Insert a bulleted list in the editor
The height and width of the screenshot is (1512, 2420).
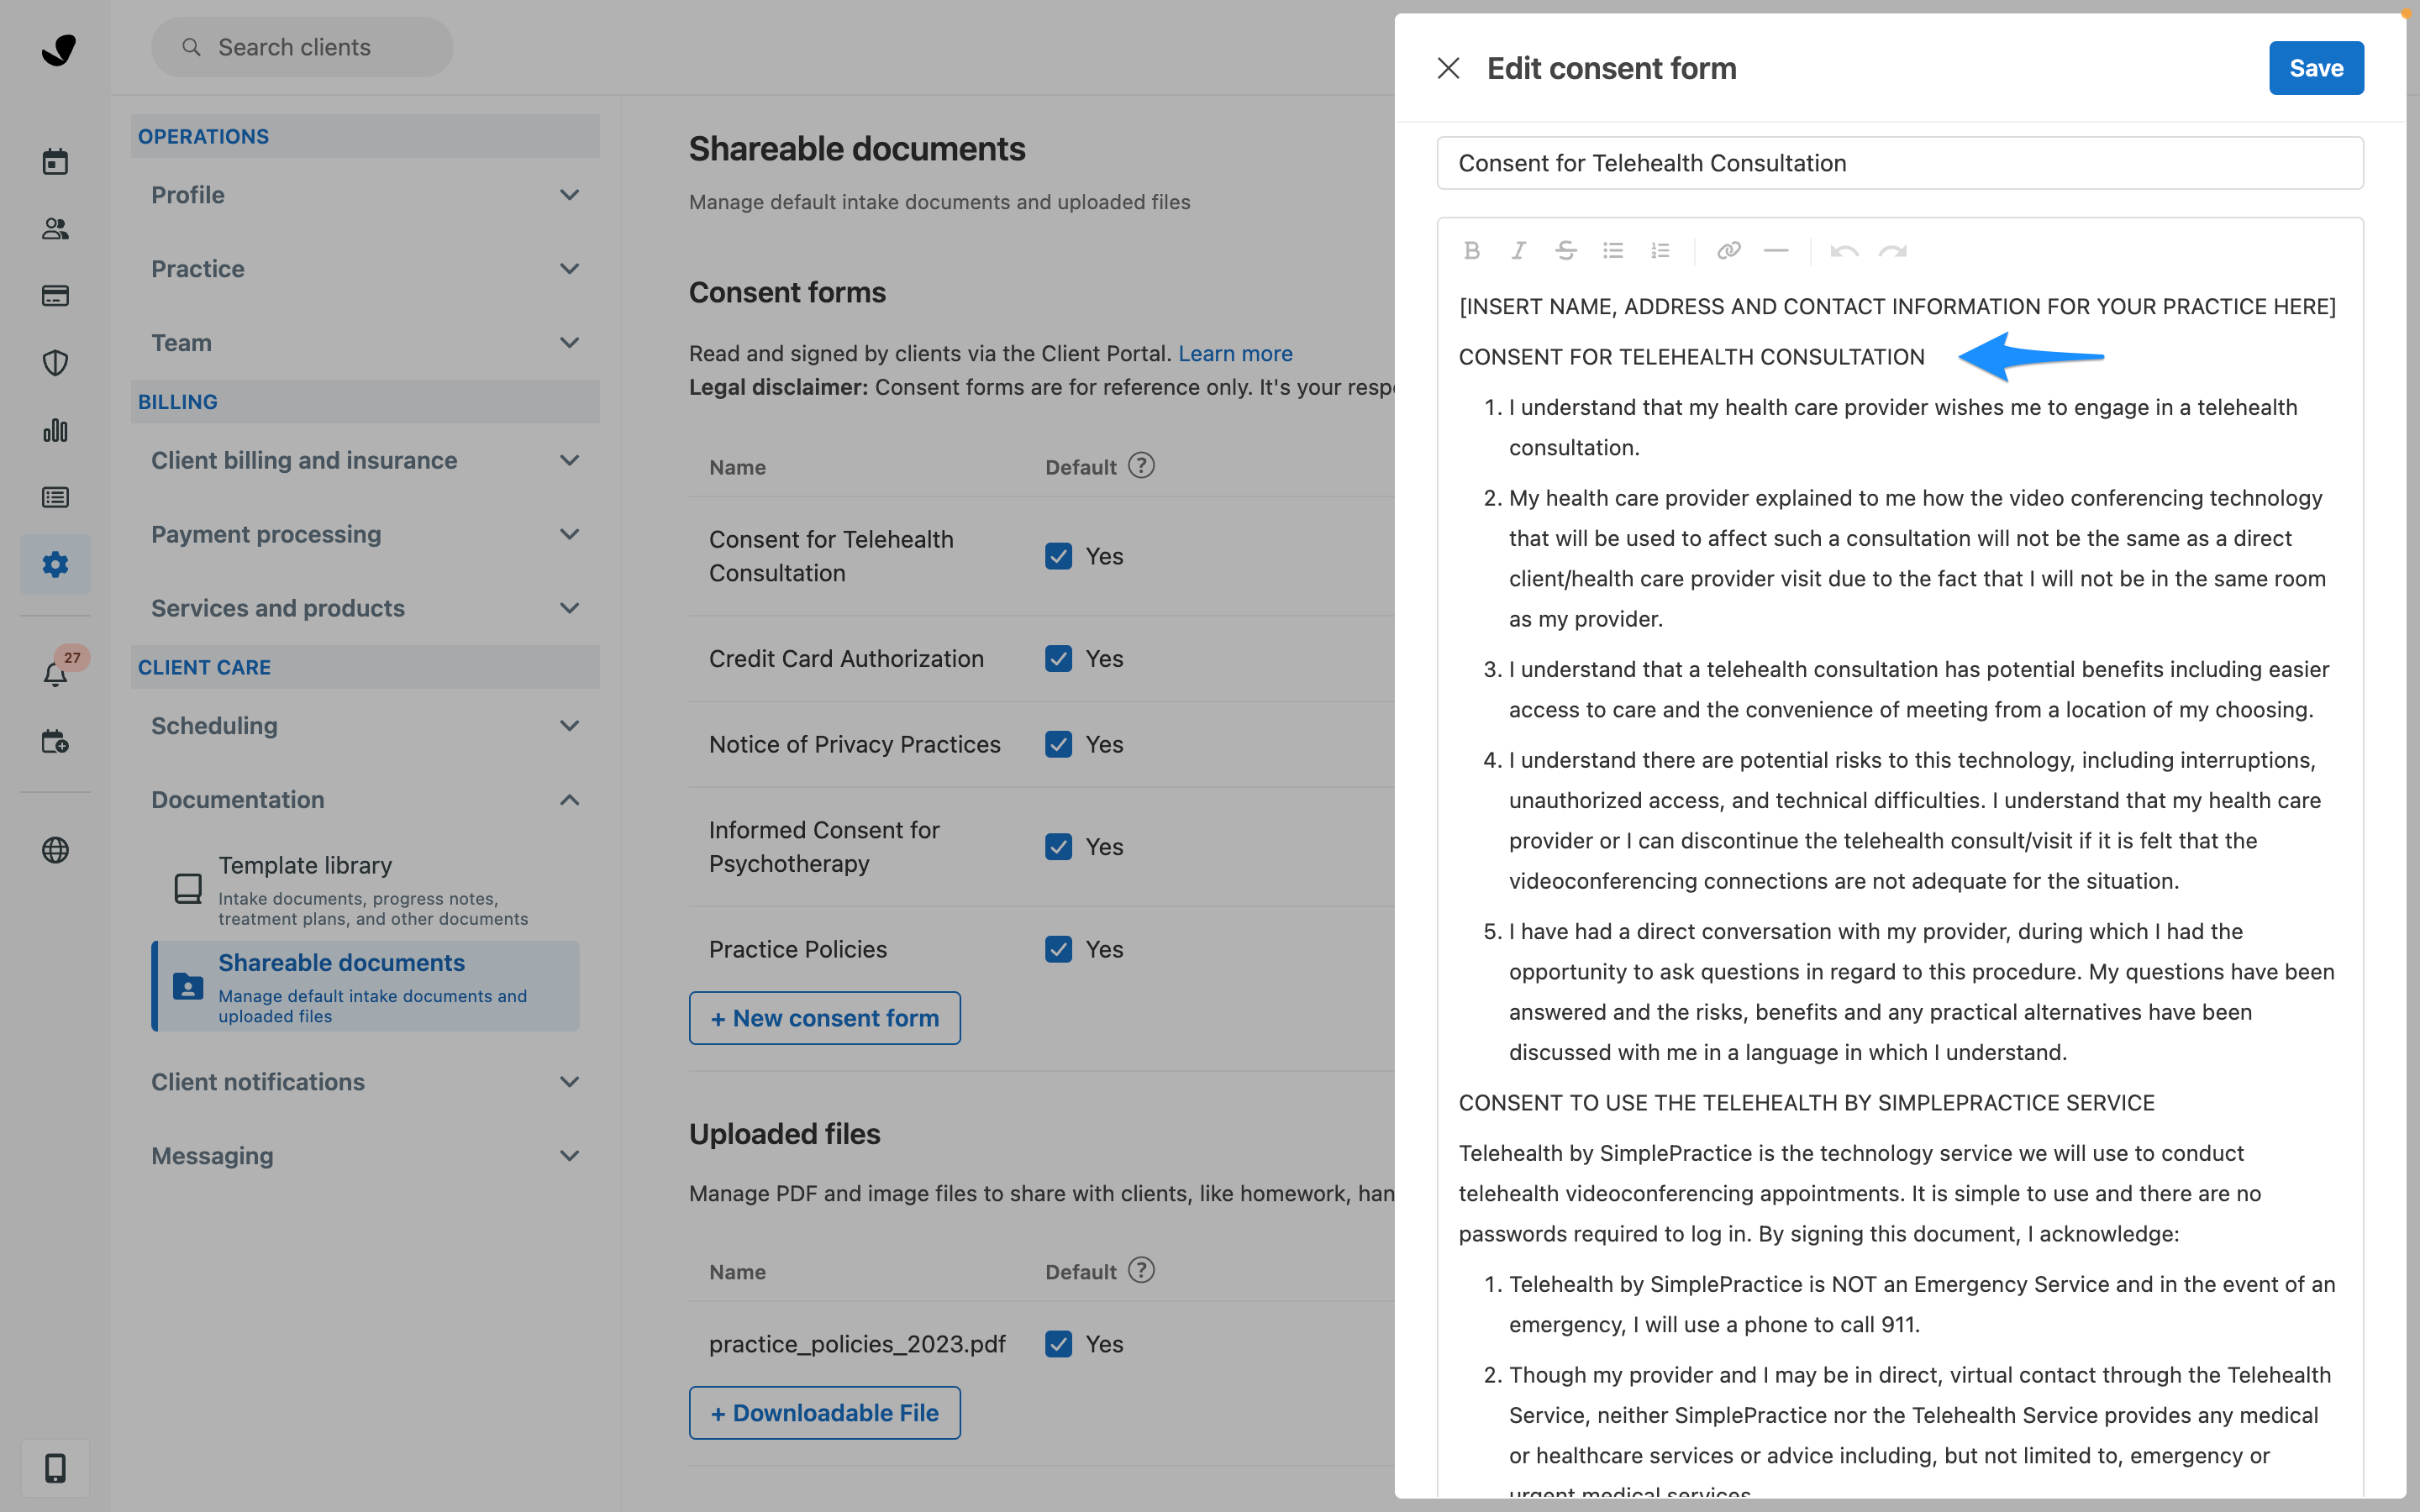pyautogui.click(x=1613, y=250)
